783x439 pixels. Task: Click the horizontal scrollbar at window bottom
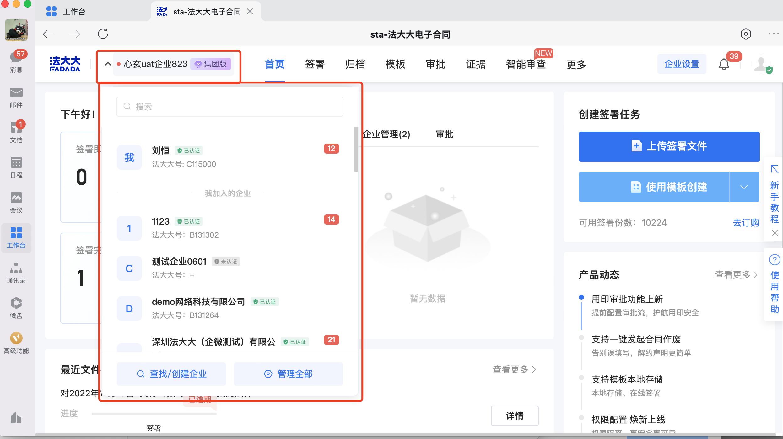click(405, 435)
